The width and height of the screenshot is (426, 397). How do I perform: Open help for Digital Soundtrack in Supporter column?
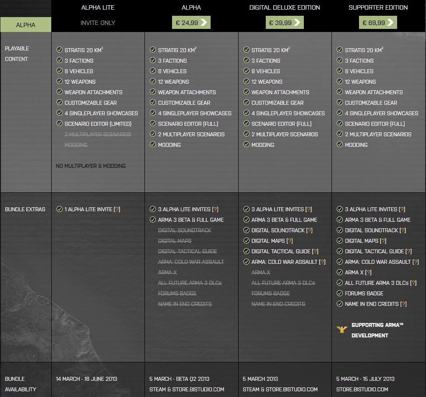coord(403,230)
